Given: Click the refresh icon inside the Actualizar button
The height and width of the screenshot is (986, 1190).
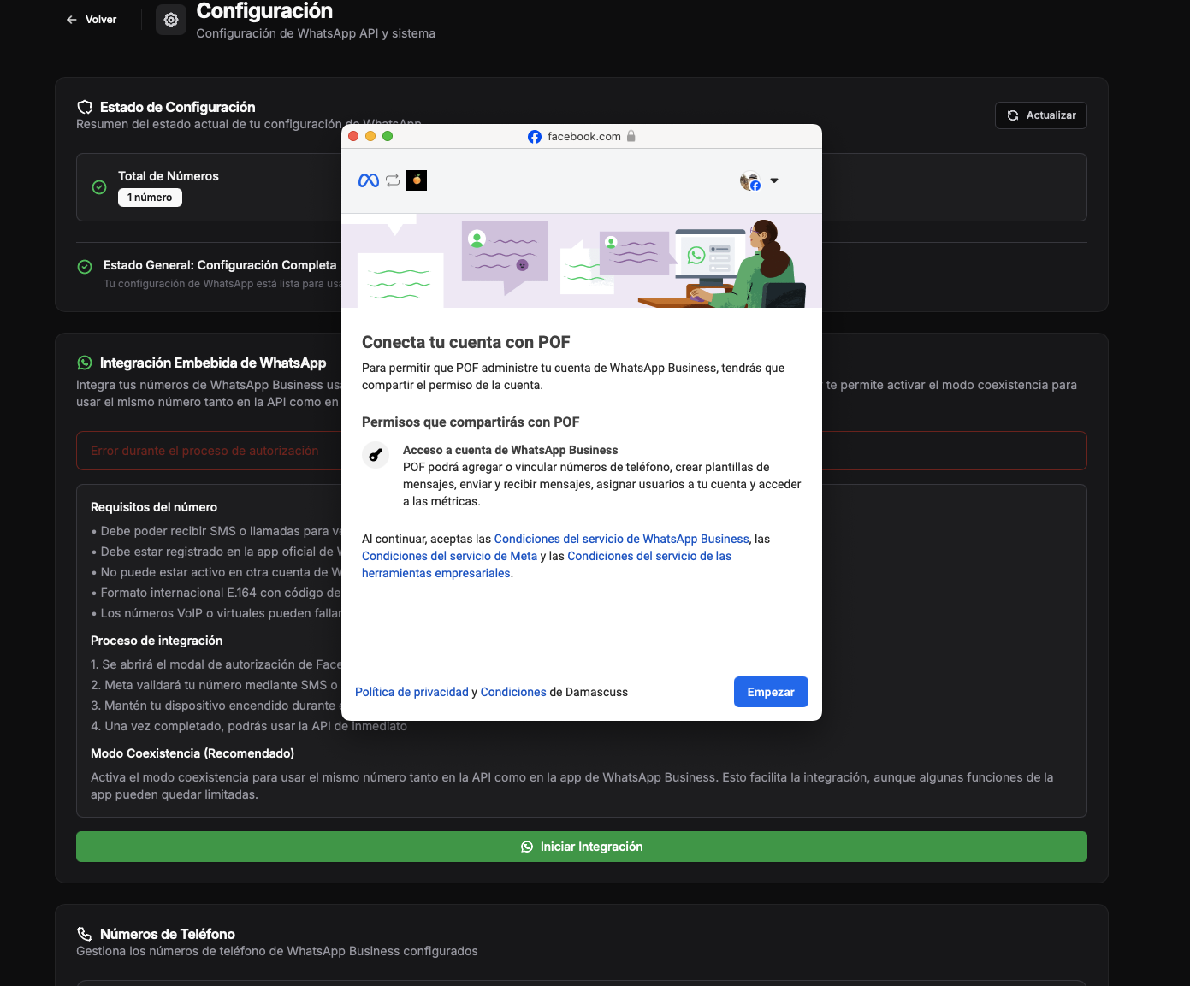Looking at the screenshot, I should pos(1013,115).
